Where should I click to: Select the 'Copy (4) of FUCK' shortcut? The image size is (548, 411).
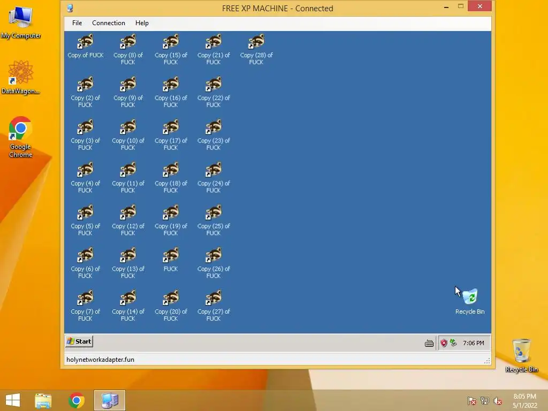[x=85, y=178]
